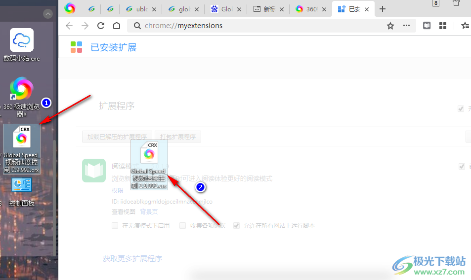
Task: Open 背景页 link
Action: (x=149, y=211)
